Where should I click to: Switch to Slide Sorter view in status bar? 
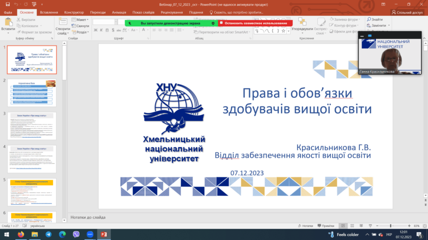352,225
